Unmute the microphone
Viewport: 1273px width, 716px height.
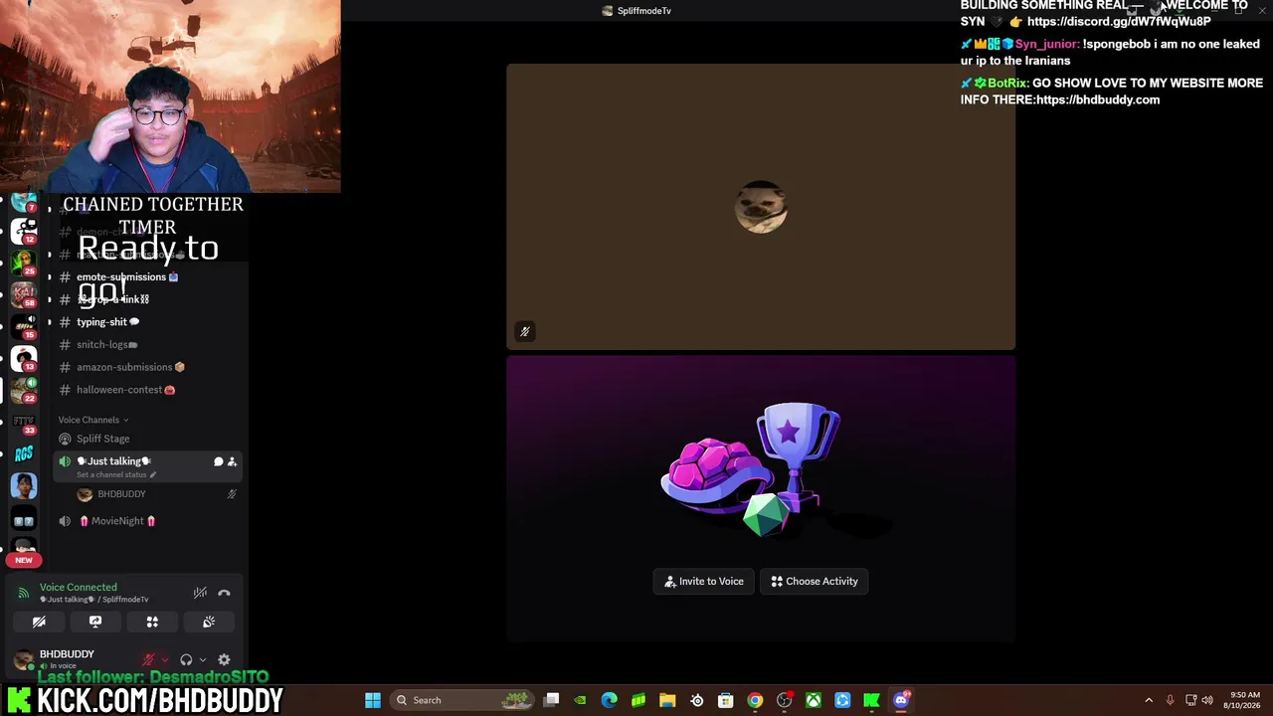point(148,659)
